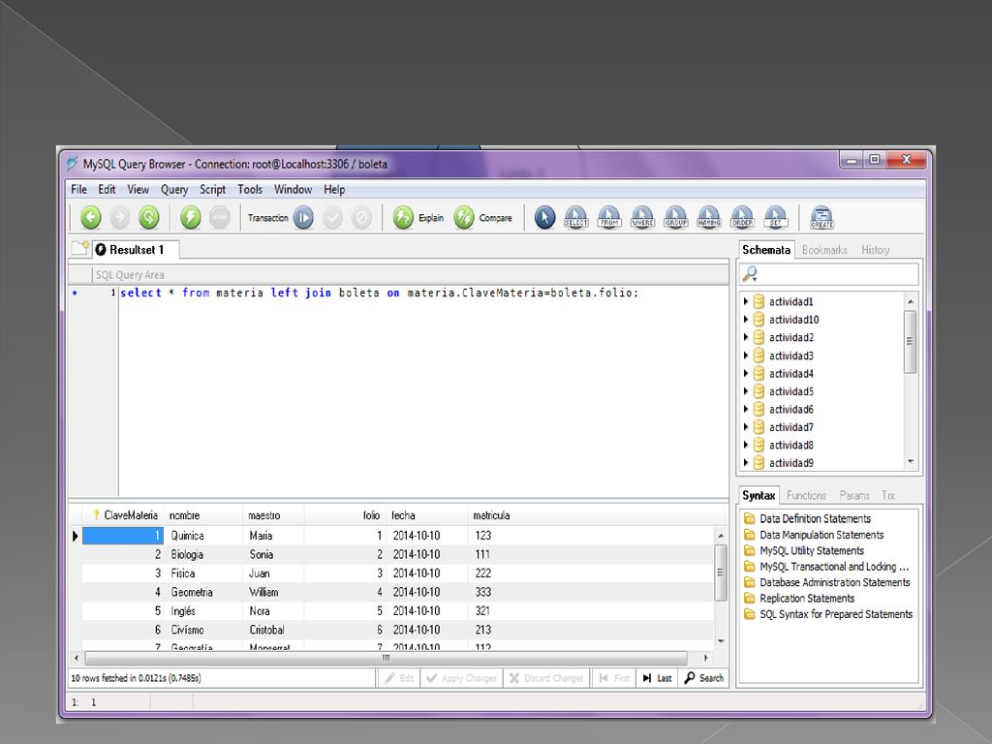Select the Resultset 1 tab
The image size is (992, 744).
136,250
